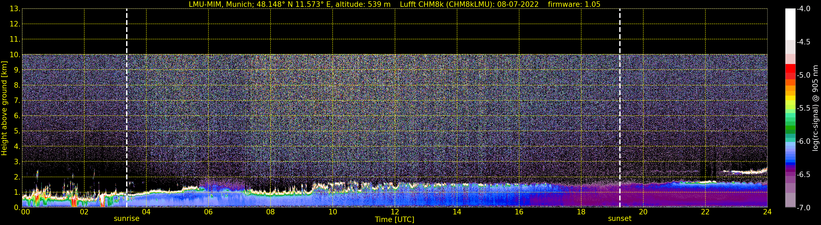Click the time axis tick label '24'
The width and height of the screenshot is (821, 225).
[767, 212]
